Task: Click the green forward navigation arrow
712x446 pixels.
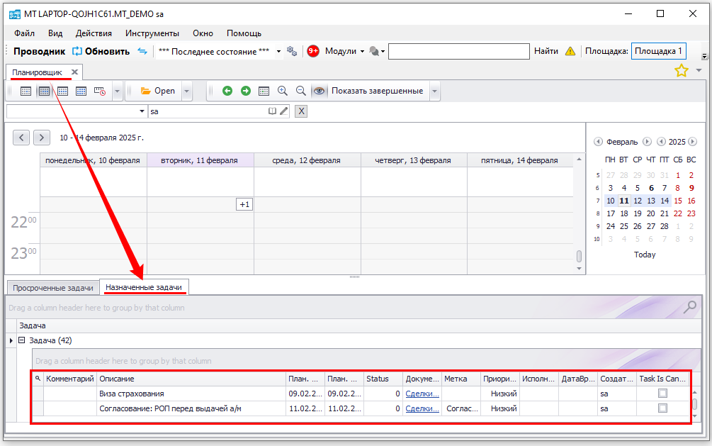Action: click(x=246, y=91)
